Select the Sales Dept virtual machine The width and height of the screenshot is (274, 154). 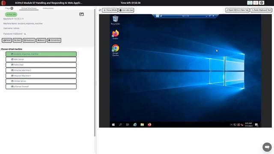pyautogui.click(x=41, y=65)
